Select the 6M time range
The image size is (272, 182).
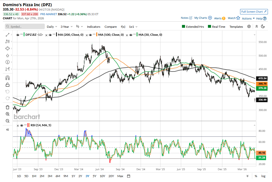[x=58, y=176]
